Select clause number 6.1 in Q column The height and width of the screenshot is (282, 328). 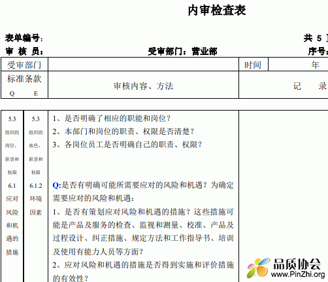coord(12,186)
